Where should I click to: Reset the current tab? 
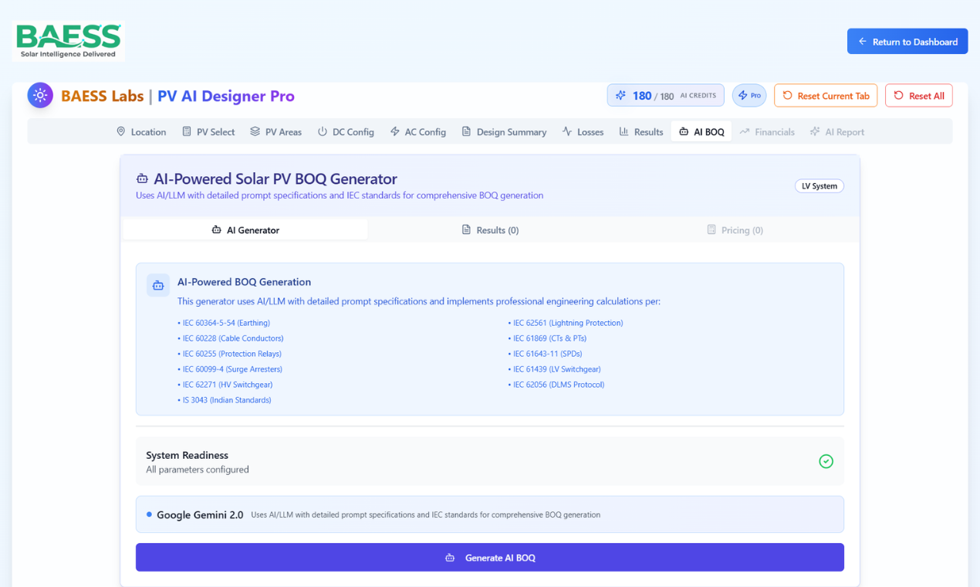point(826,96)
